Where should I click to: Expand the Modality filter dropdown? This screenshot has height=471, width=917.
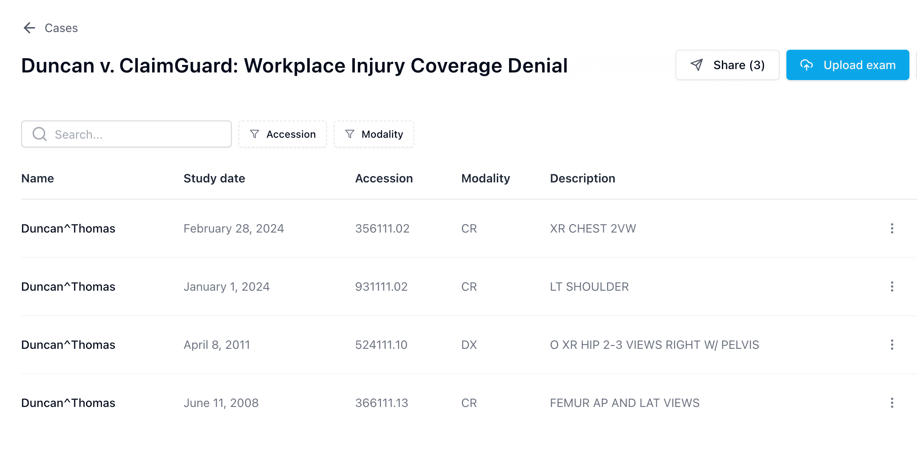coord(374,134)
